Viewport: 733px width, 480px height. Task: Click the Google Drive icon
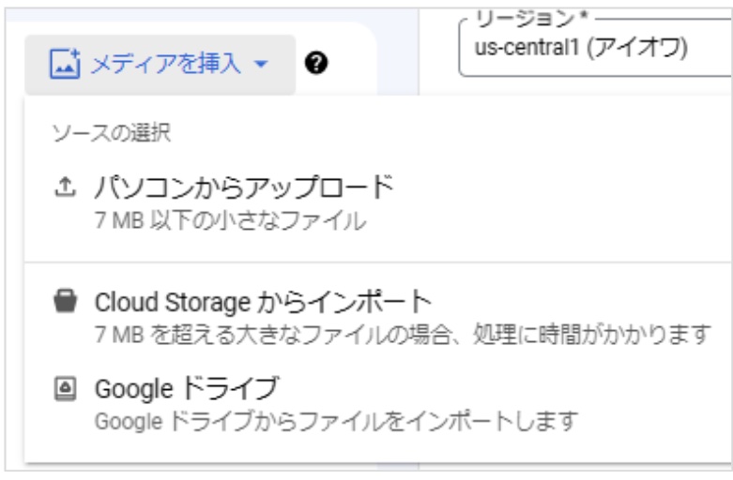point(63,387)
